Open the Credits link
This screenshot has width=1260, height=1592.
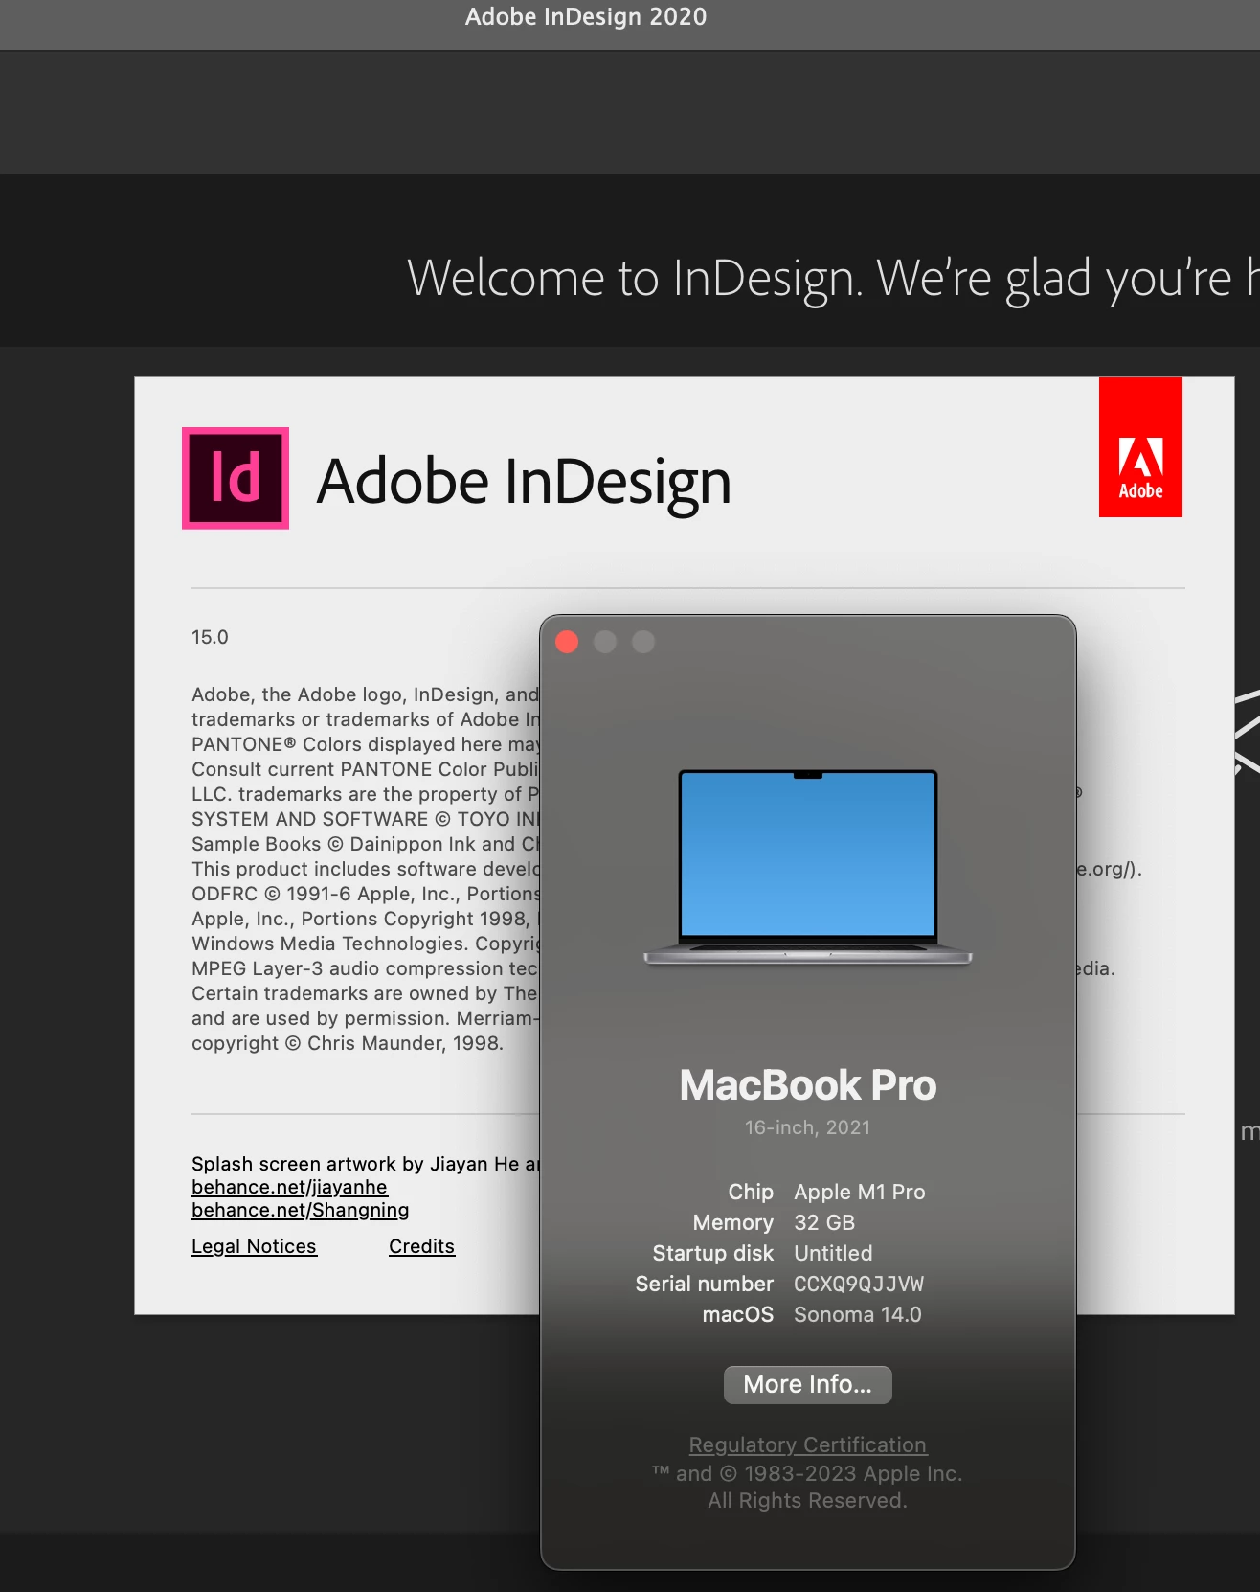(x=421, y=1246)
